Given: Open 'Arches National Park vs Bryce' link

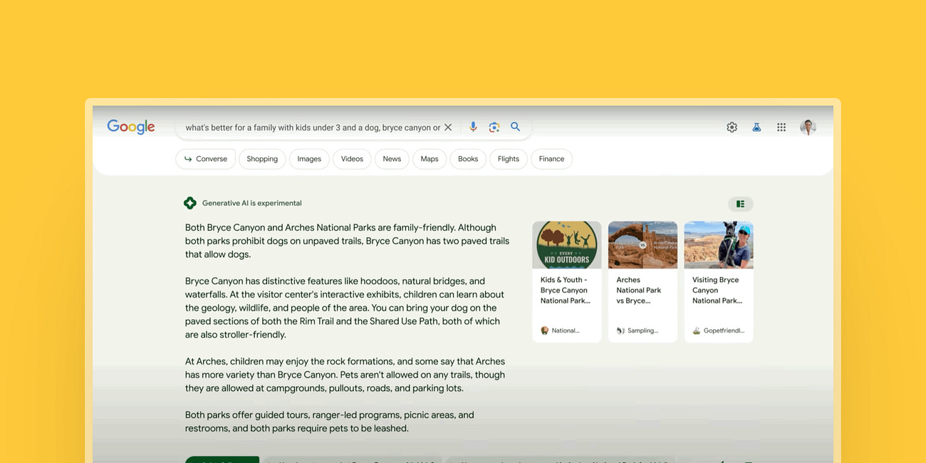Looking at the screenshot, I should click(639, 291).
